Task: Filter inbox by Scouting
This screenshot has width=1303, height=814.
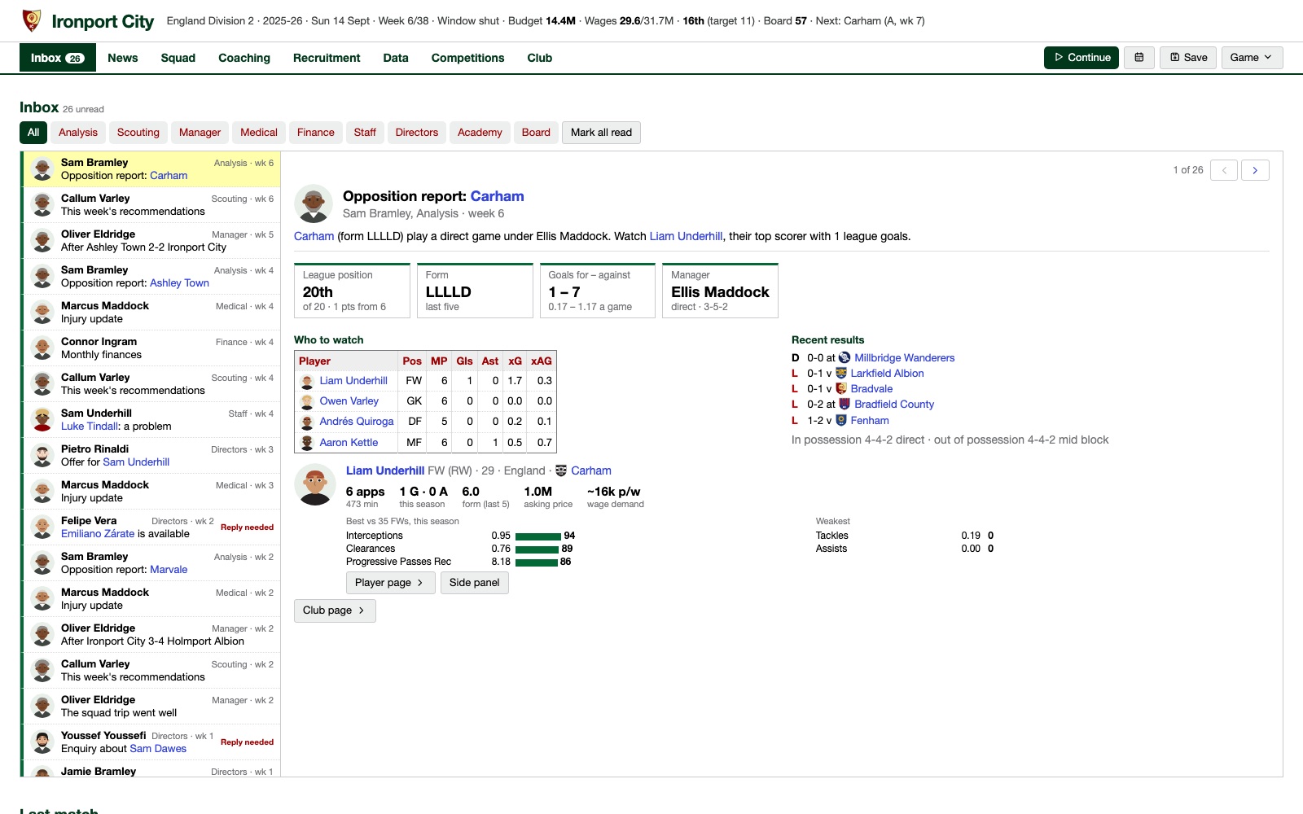Action: pos(138,133)
